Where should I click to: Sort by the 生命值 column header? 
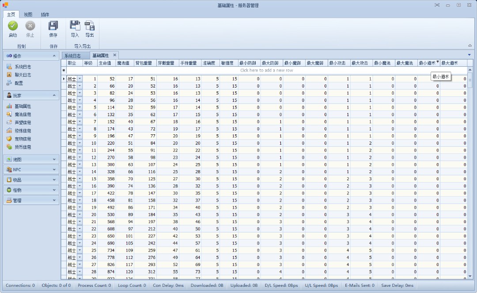[x=106, y=63]
